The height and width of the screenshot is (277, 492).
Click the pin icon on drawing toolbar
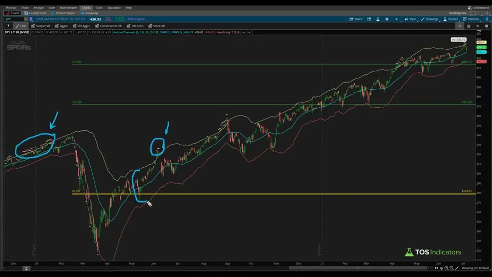(9, 26)
